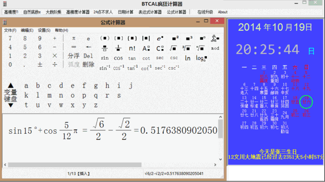Click the cos function button
The image size is (325, 182).
[x=119, y=58]
